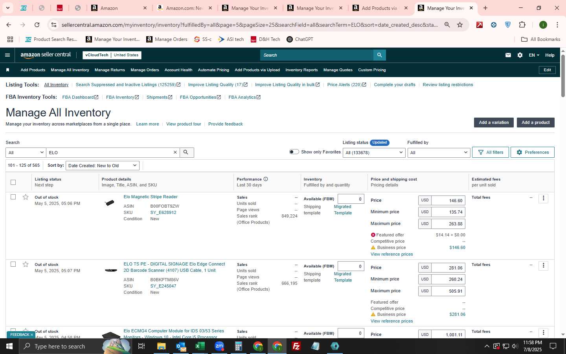Open All filters button
Screen dimensions: 566x354
tap(491, 152)
